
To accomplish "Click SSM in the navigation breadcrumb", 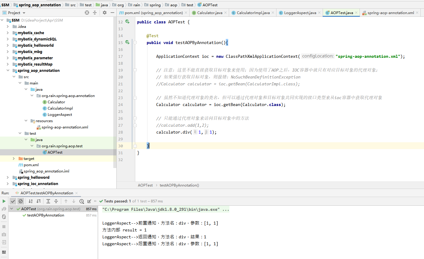I will [5, 5].
